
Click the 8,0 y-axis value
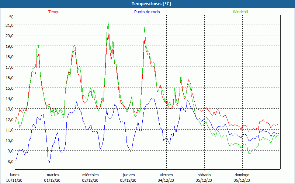[x=10, y=161]
